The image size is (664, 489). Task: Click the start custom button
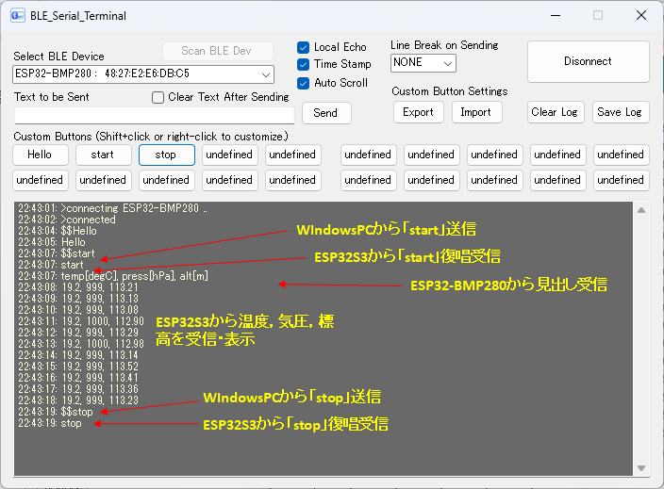[x=103, y=155]
